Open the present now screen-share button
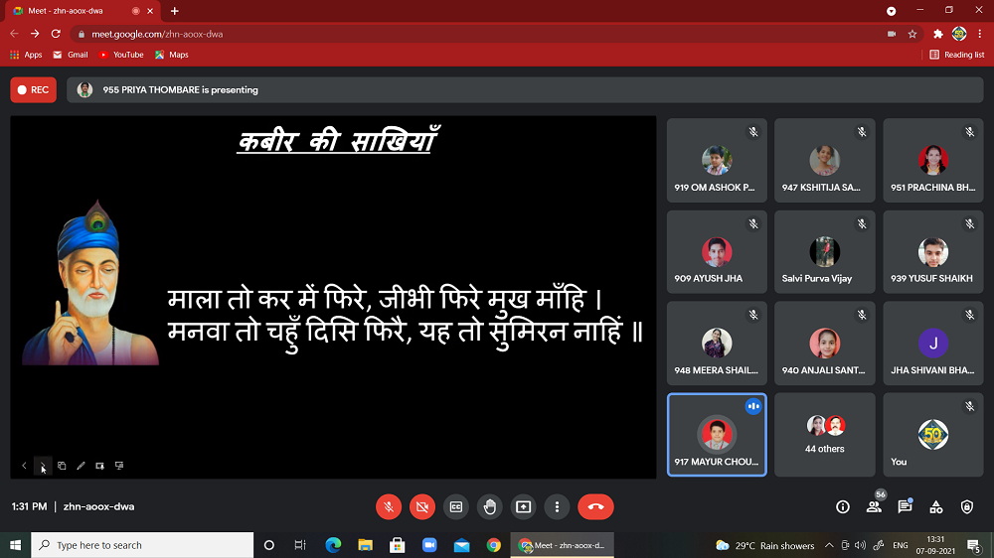The width and height of the screenshot is (994, 558). coord(523,506)
